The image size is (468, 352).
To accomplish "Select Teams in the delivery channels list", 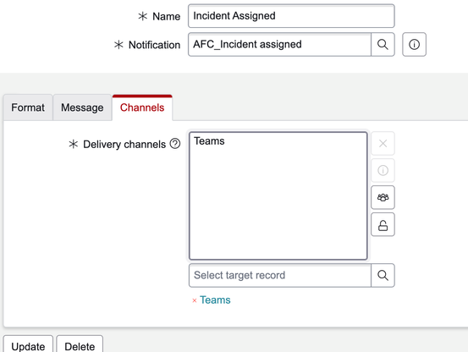I will tap(209, 140).
